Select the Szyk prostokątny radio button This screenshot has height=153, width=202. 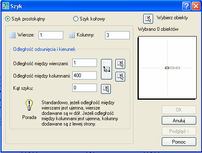pos(7,19)
